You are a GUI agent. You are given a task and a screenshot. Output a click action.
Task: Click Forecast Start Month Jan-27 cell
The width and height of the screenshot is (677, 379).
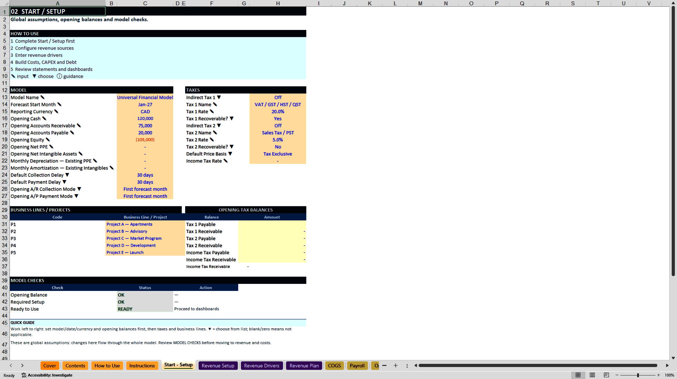pyautogui.click(x=145, y=105)
